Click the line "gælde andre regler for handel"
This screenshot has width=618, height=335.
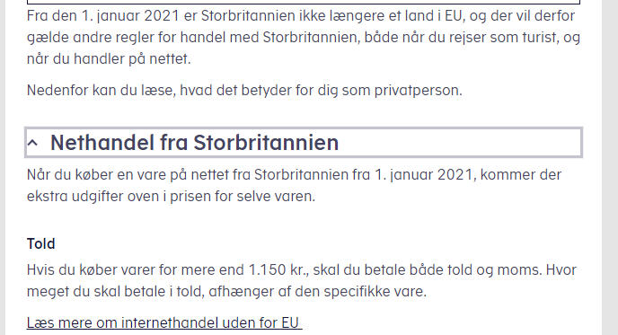(304, 38)
